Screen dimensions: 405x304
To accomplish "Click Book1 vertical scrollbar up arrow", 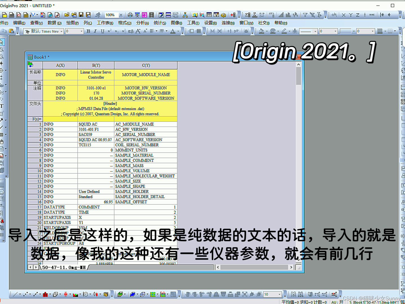I will click(298, 64).
